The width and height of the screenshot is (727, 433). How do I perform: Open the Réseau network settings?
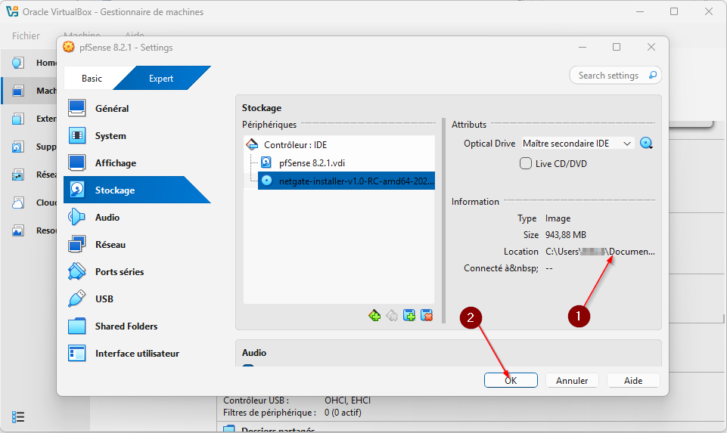click(x=110, y=245)
